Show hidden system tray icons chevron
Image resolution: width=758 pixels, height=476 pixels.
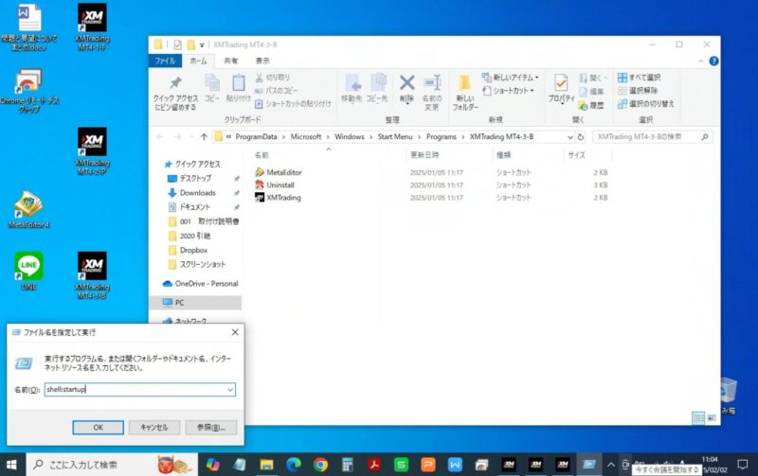click(610, 465)
